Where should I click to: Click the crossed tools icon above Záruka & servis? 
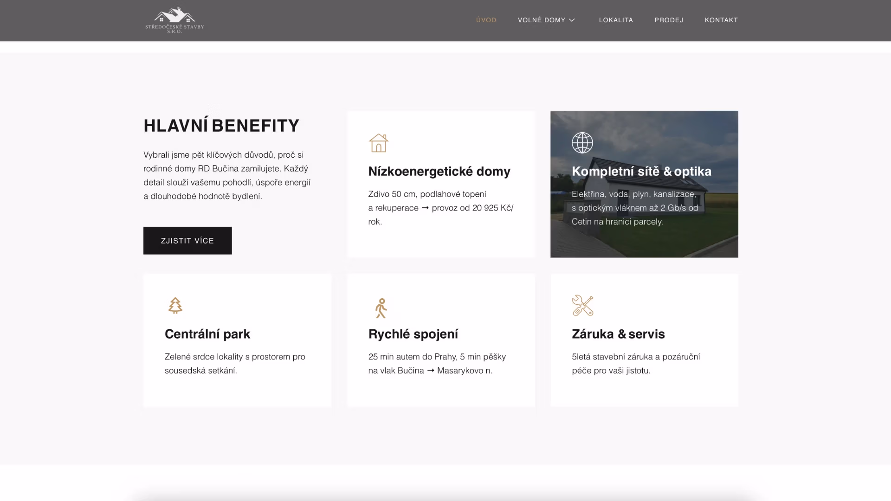coord(583,305)
